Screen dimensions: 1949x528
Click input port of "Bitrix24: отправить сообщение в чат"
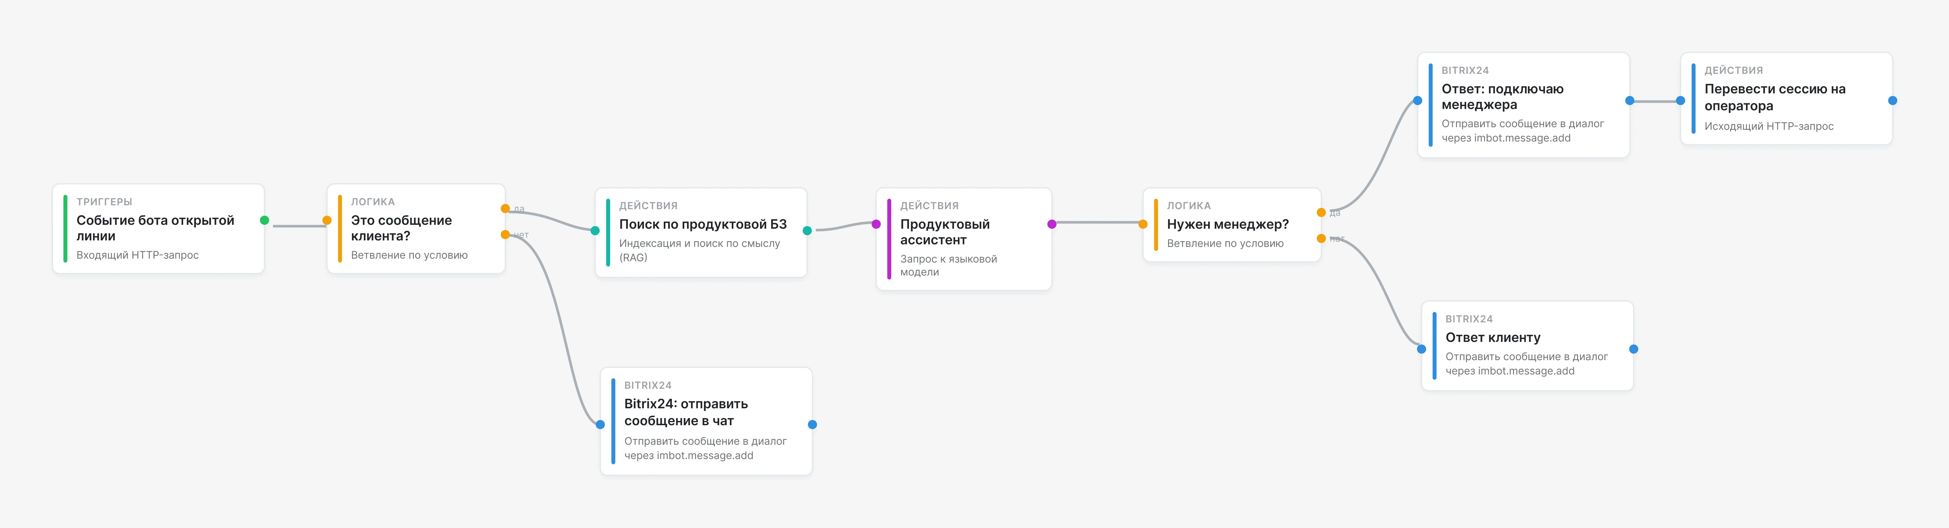pyautogui.click(x=600, y=424)
